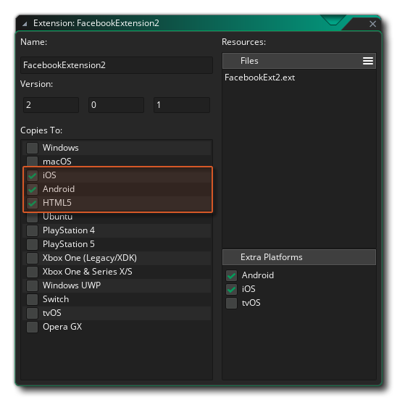Click the Extra Platforms section header

pyautogui.click(x=299, y=257)
